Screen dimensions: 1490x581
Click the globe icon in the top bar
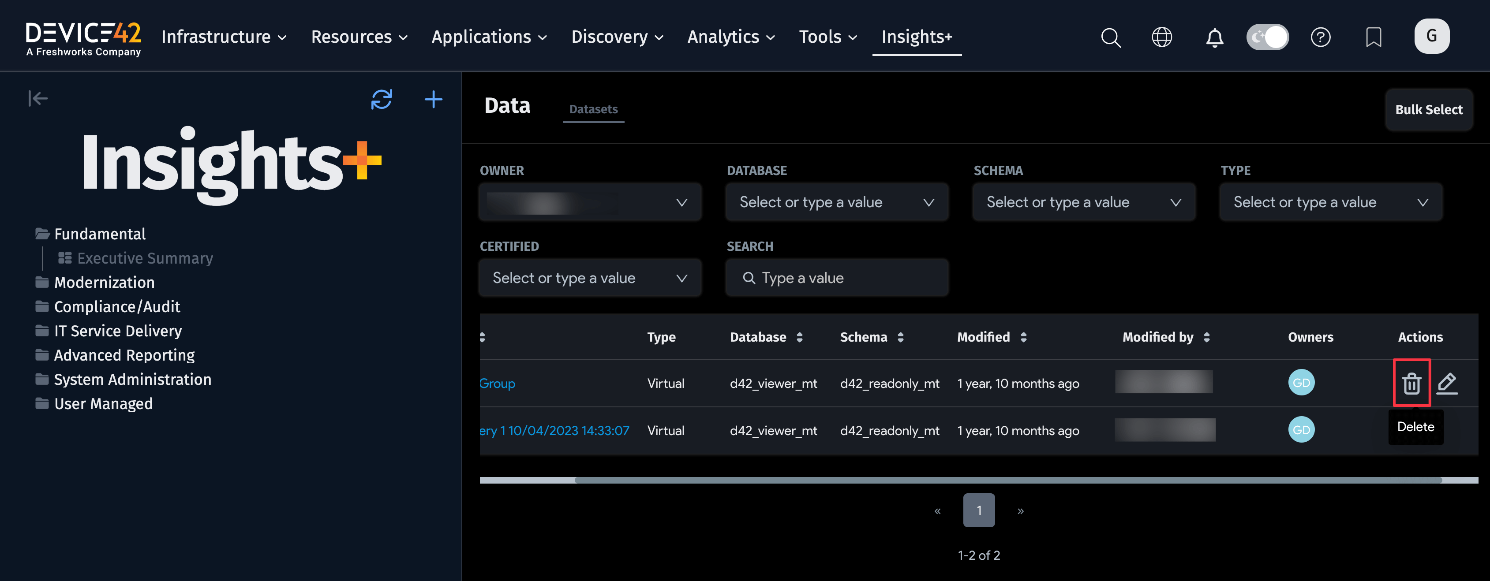click(x=1161, y=37)
